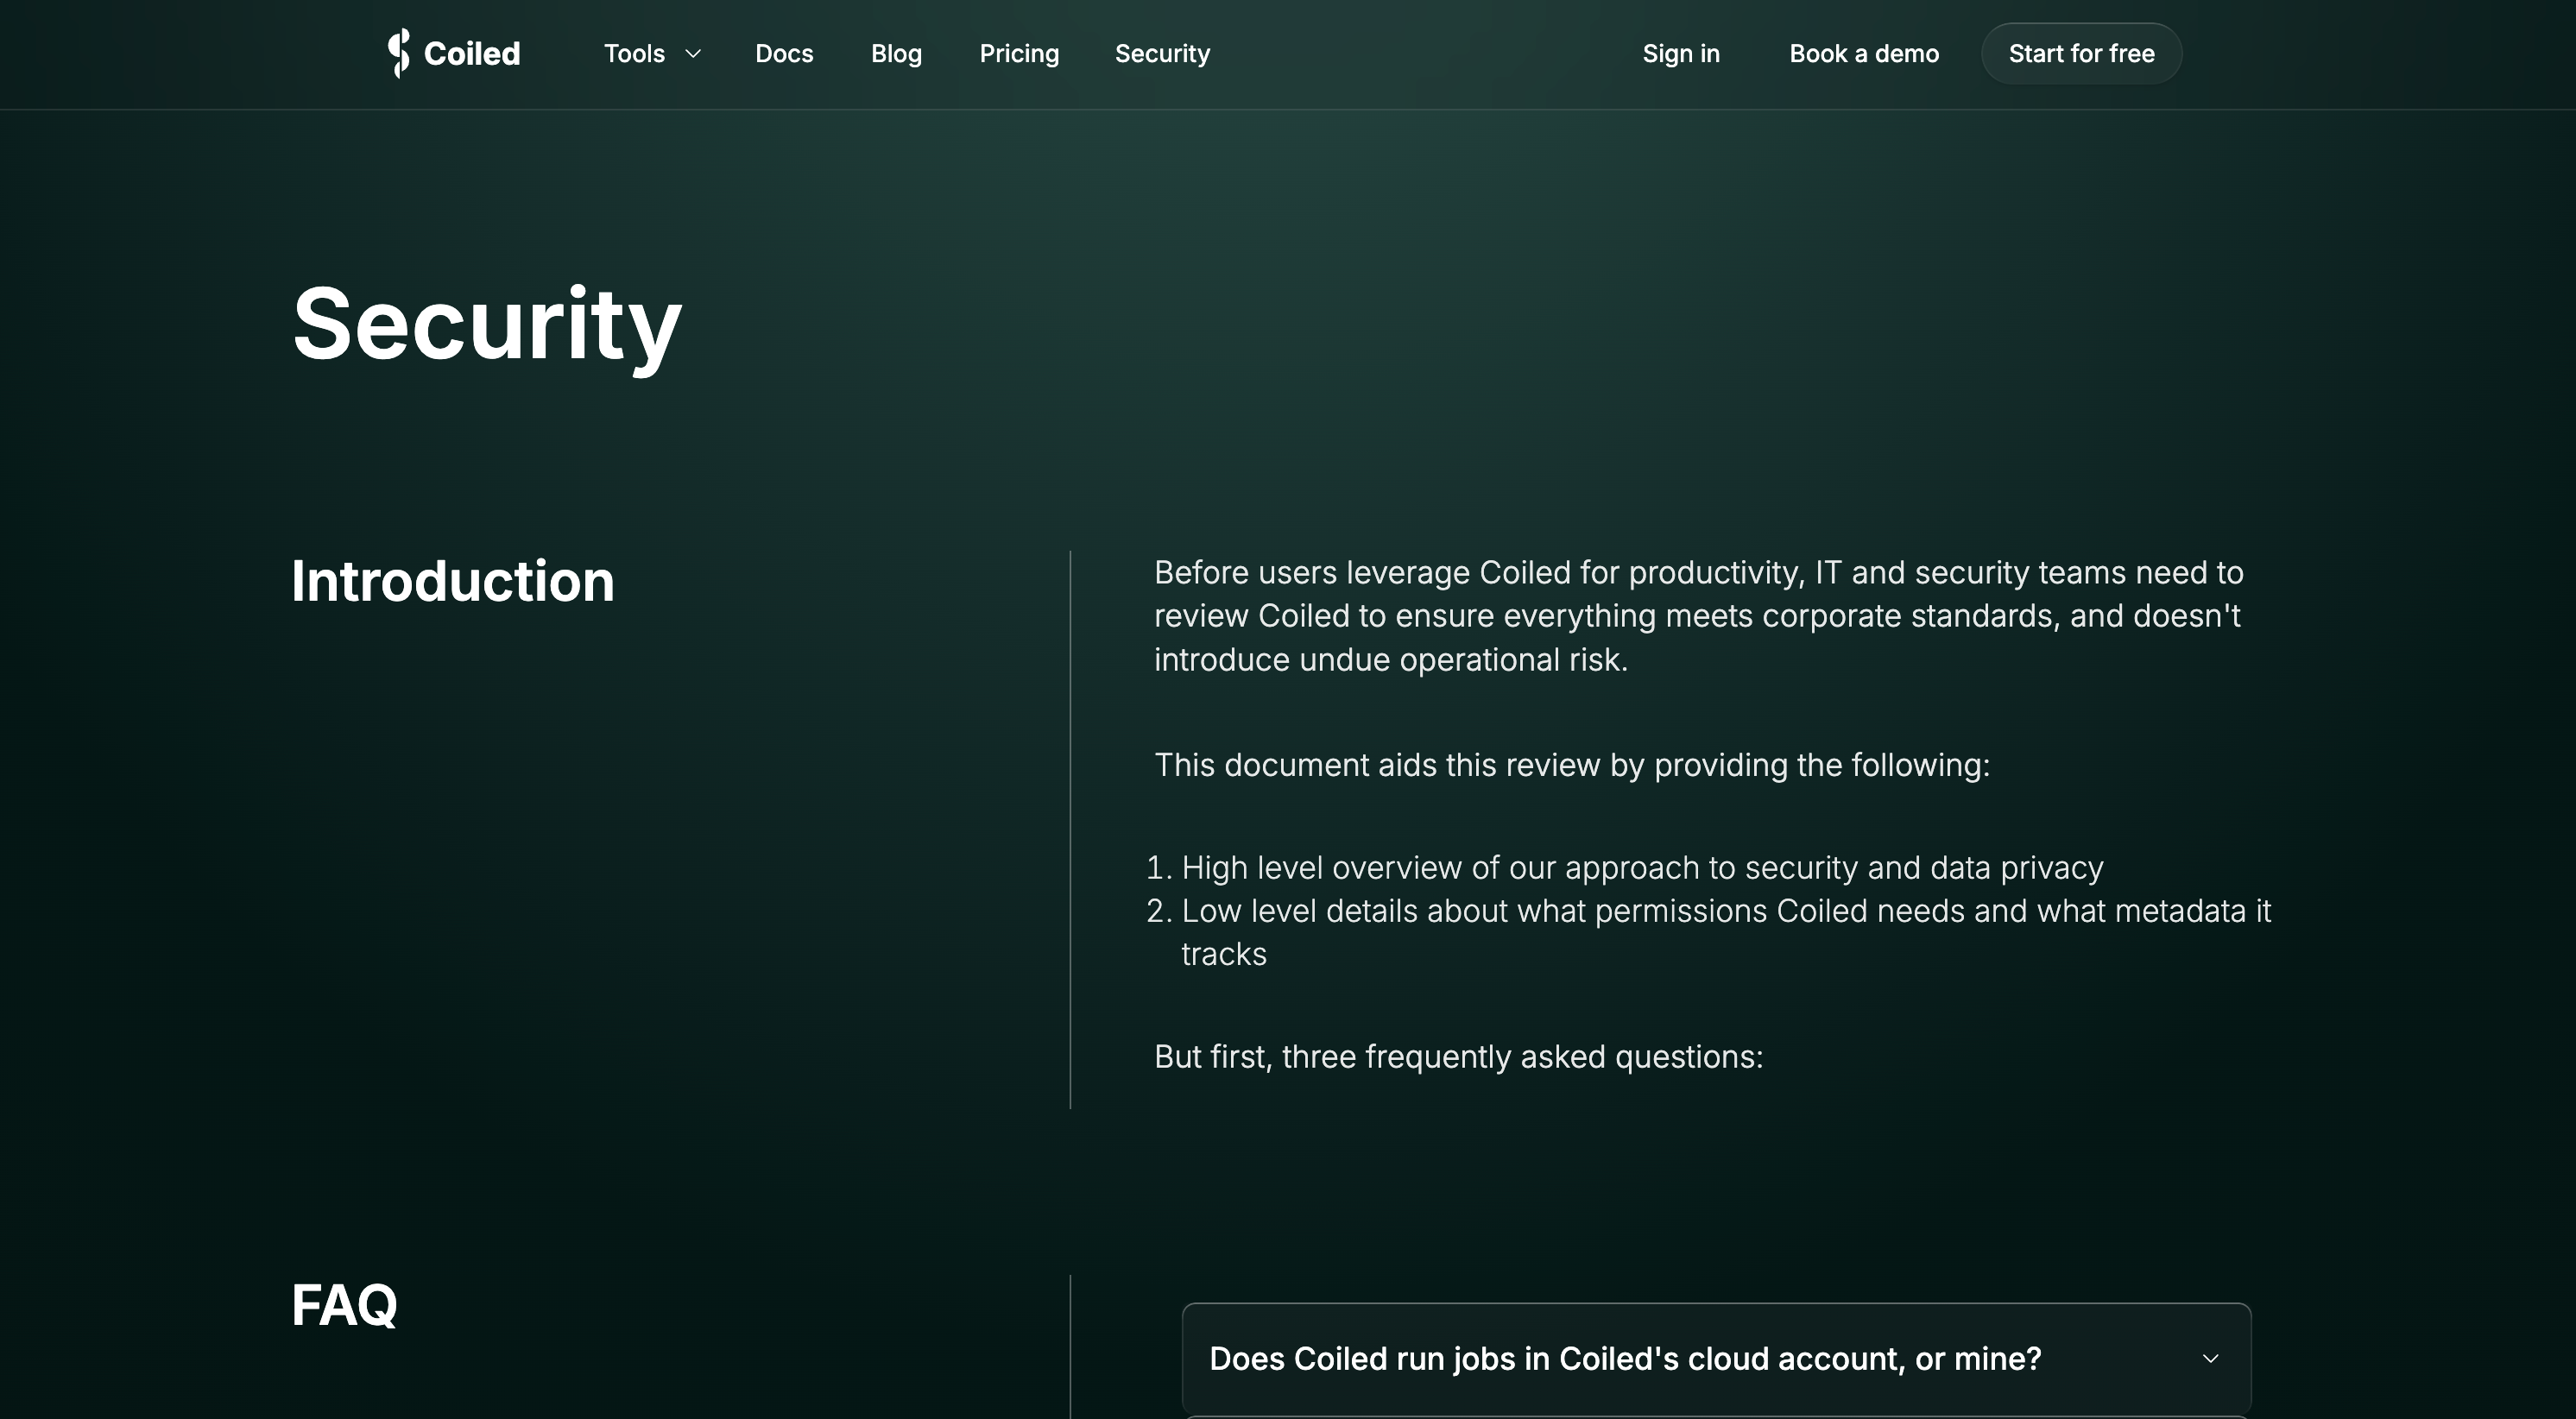Click Sign in

[x=1681, y=54]
